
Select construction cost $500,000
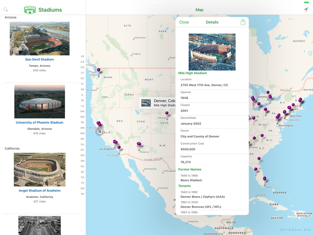[x=188, y=149]
